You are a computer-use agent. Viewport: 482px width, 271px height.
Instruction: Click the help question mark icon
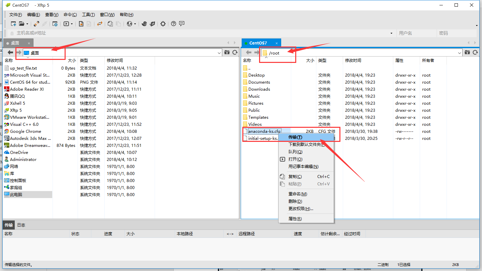173,24
